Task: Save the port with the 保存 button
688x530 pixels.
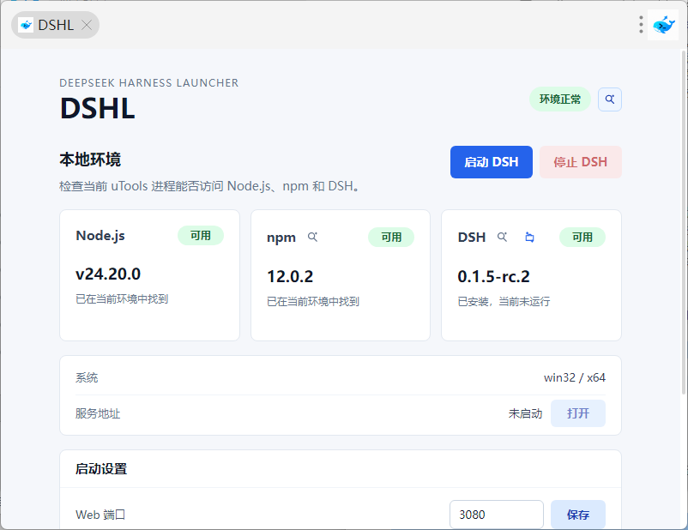Action: coord(578,515)
